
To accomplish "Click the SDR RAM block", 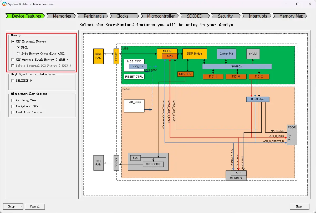I will [x=99, y=163].
